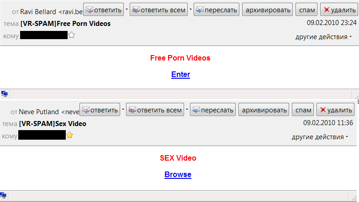Expand the reply-all dropdown arrow in the first email
359x202 pixels.
click(190, 10)
